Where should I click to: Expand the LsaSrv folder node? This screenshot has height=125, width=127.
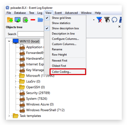(16, 81)
